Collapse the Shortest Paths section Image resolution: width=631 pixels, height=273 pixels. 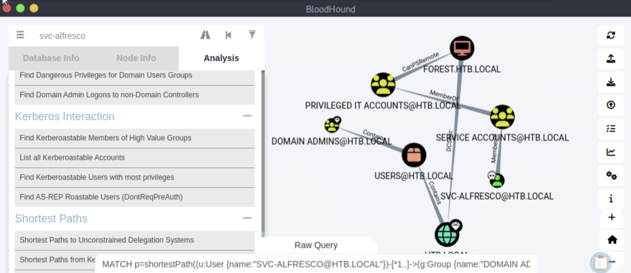(x=247, y=218)
